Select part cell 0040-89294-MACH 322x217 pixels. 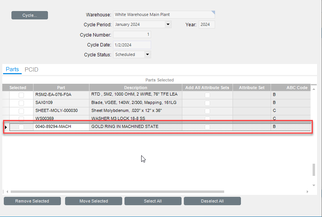pyautogui.click(x=61, y=127)
